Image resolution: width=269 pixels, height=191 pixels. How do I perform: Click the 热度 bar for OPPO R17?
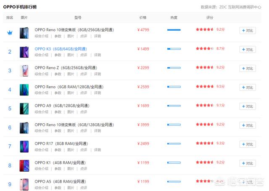pyautogui.click(x=174, y=143)
